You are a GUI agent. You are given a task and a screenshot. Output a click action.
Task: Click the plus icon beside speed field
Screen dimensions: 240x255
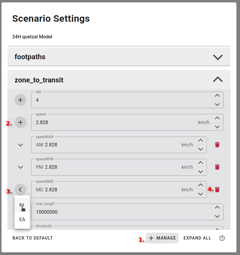click(20, 122)
